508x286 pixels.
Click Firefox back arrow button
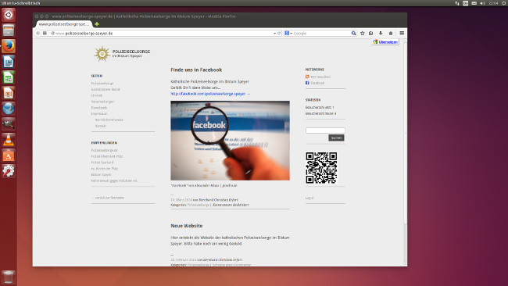point(38,33)
